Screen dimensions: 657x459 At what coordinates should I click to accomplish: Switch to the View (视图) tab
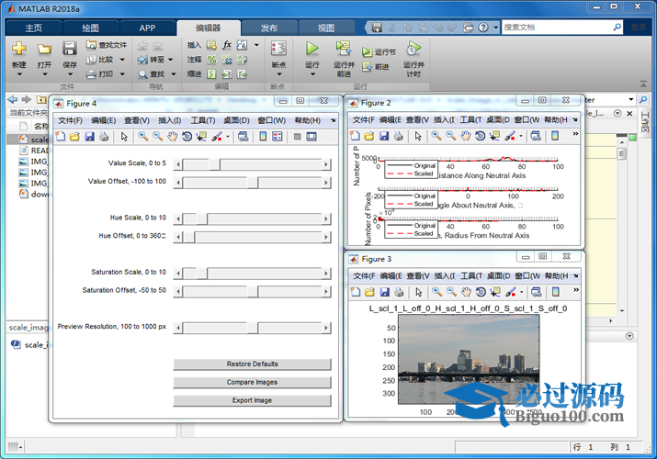[326, 28]
